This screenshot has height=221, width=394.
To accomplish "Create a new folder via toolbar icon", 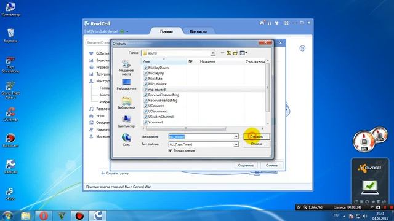I will (235, 53).
